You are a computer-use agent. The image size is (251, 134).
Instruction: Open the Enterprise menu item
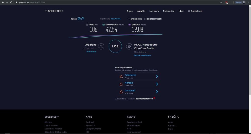pyautogui.click(x=169, y=11)
